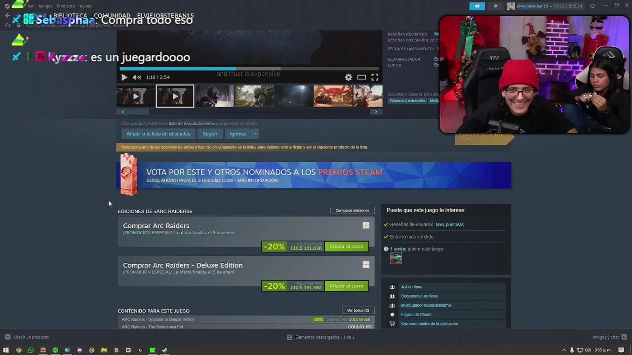Open trailer settings gear icon

coord(349,77)
